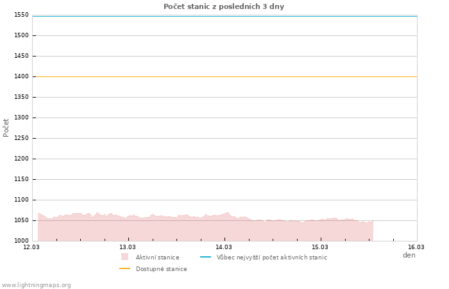Click the 14.03 date tick label
Viewport: 449px width, 289px height.
click(224, 247)
